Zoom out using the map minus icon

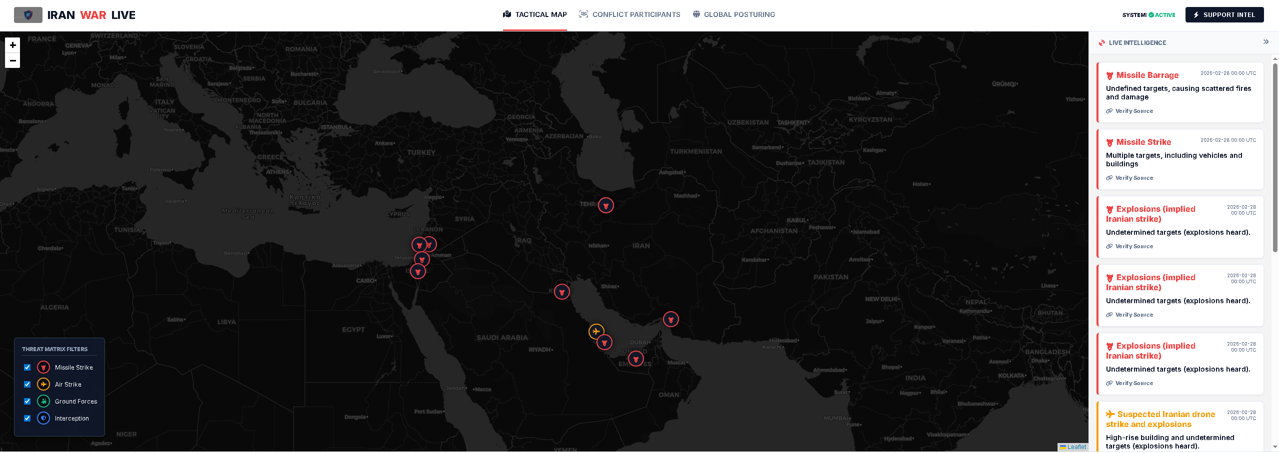12,60
